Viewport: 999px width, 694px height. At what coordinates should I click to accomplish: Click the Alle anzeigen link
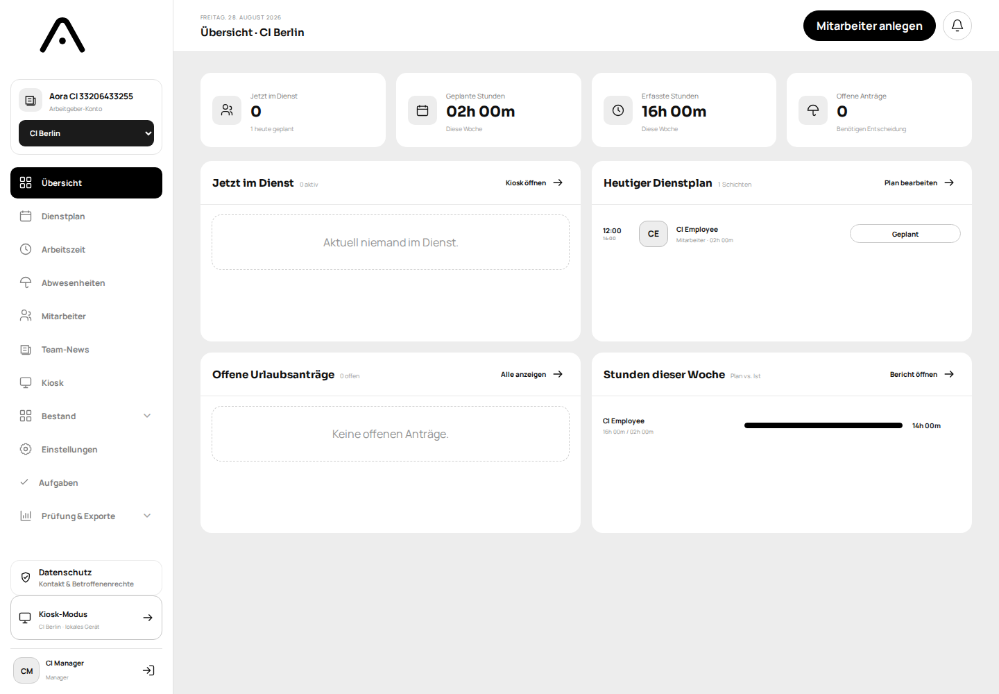click(x=532, y=374)
